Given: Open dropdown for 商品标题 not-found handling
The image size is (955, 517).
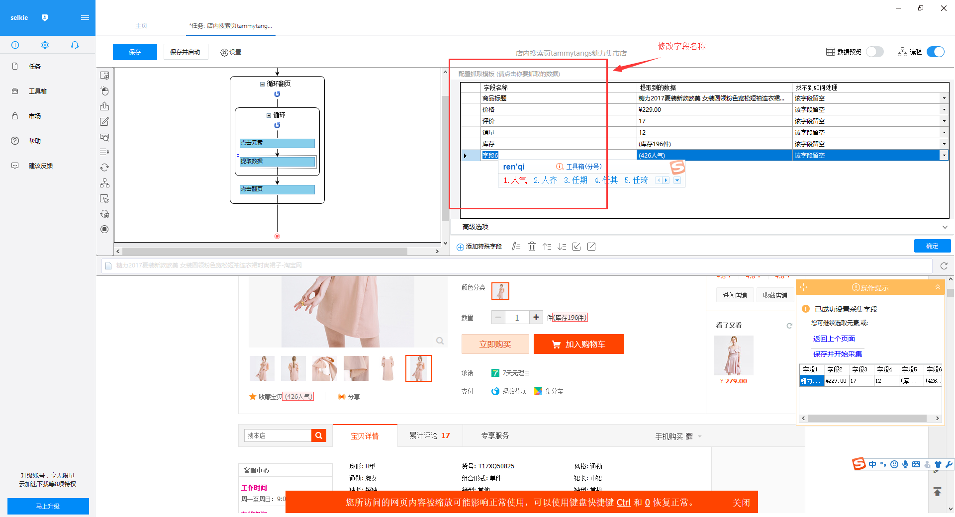Looking at the screenshot, I should tap(944, 98).
